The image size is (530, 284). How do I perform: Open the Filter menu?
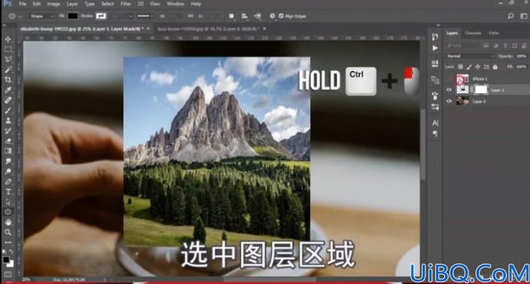[126, 4]
